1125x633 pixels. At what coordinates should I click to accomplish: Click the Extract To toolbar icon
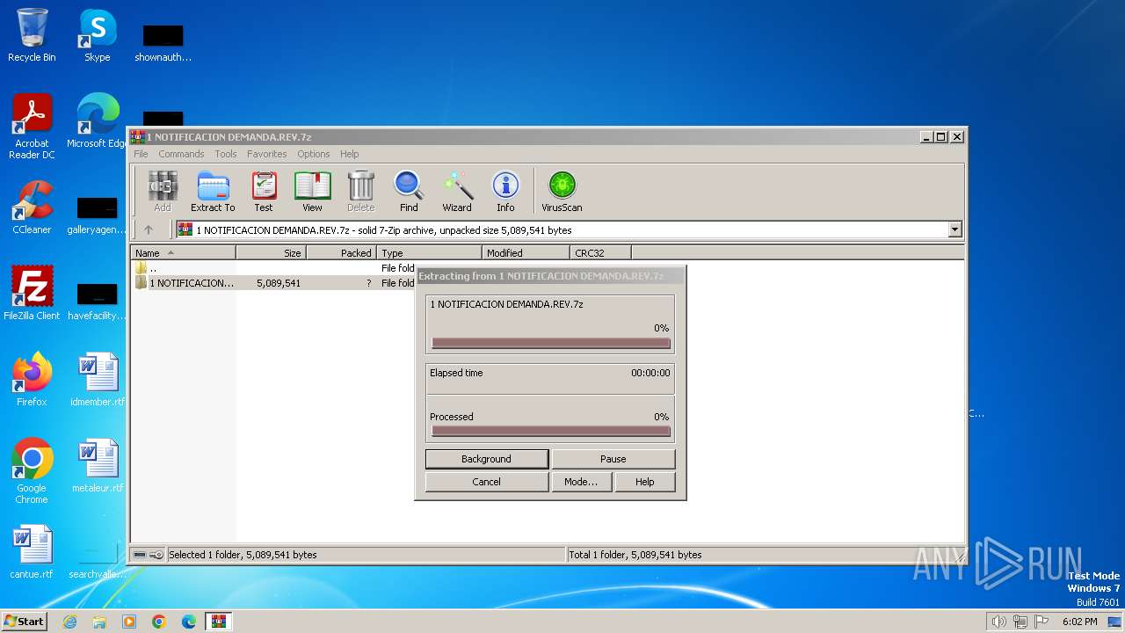click(x=213, y=192)
